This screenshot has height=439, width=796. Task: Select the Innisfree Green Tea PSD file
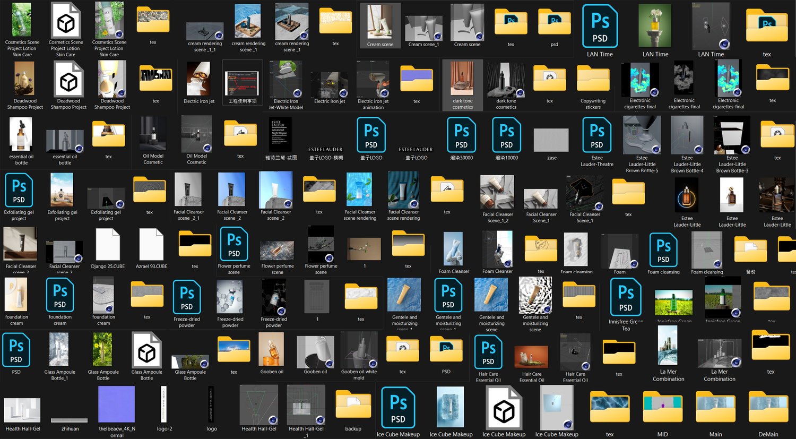pos(626,298)
